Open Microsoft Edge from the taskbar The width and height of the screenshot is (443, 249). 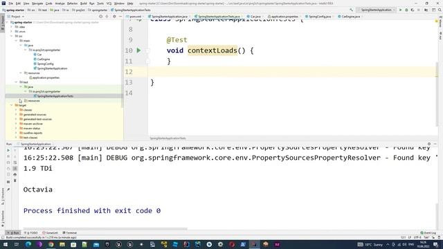tap(28, 244)
